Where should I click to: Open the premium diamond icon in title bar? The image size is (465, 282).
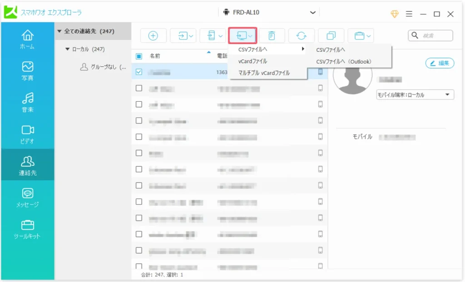(x=395, y=14)
